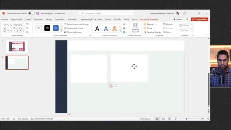Open the Arquivo menu

(5, 19)
